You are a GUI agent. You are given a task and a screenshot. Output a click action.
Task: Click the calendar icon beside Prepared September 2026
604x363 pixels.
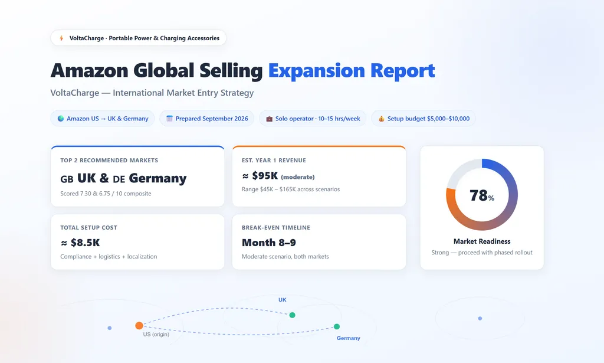[x=169, y=119]
